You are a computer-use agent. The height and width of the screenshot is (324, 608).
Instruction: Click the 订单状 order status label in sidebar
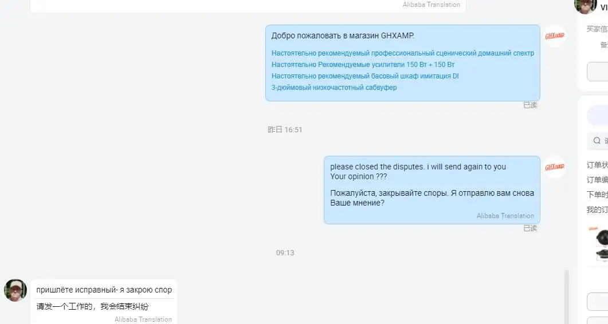coord(597,165)
